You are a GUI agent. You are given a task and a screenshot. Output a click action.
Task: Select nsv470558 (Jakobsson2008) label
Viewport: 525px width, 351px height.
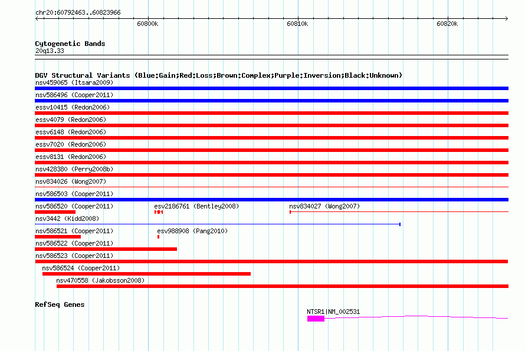(x=100, y=280)
